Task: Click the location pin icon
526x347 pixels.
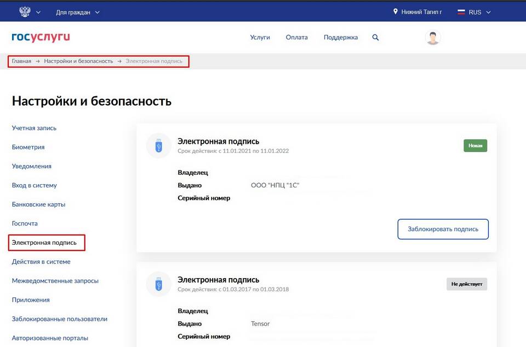Action: (396, 11)
